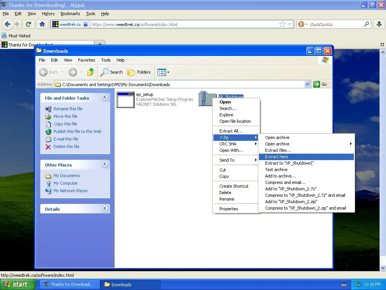Open the Views icon dropdown in Explorer
This screenshot has height=290, width=386.
point(164,72)
